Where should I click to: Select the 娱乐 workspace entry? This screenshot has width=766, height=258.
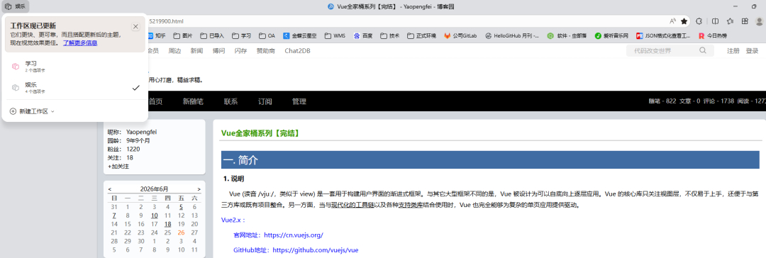click(74, 87)
